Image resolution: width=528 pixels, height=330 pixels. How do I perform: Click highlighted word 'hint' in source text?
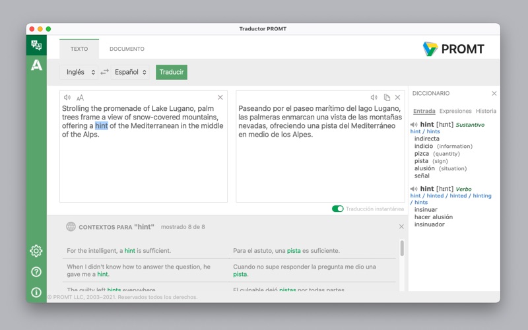pyautogui.click(x=102, y=125)
